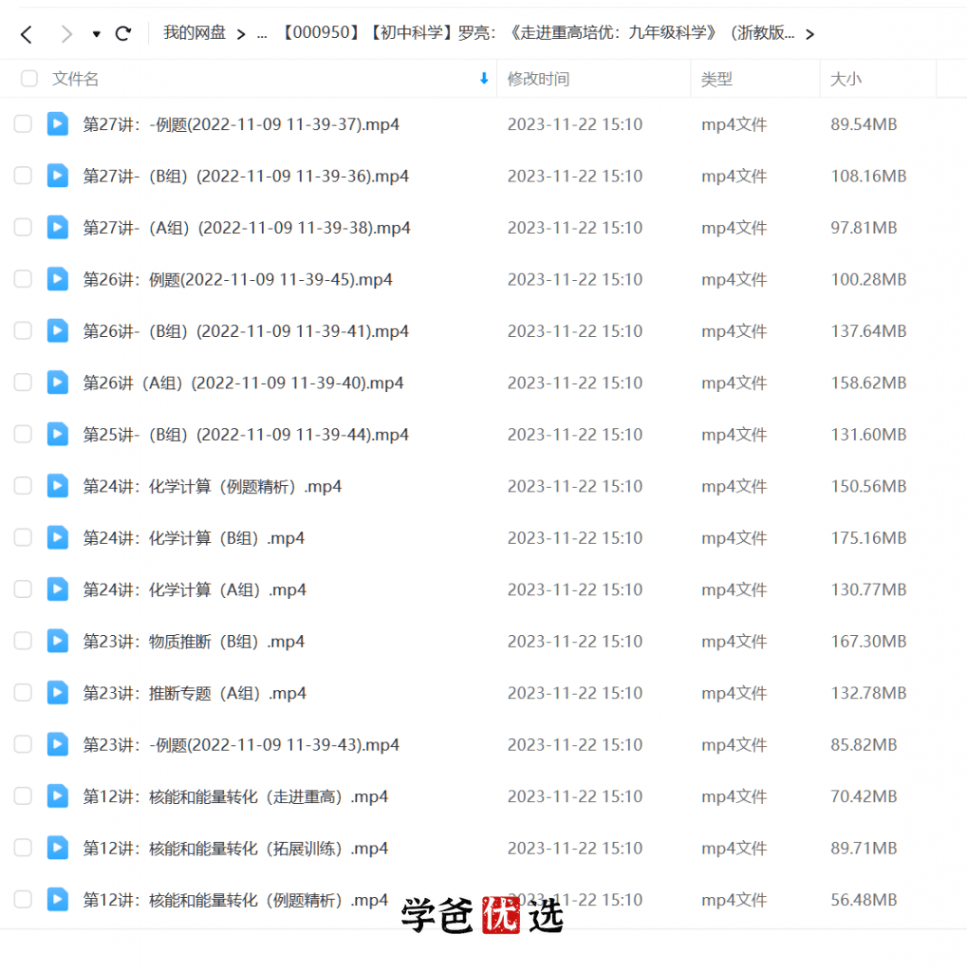Check the box for 第24讲：化学计算（B组）
The width and height of the screenshot is (967, 972).
pyautogui.click(x=23, y=537)
